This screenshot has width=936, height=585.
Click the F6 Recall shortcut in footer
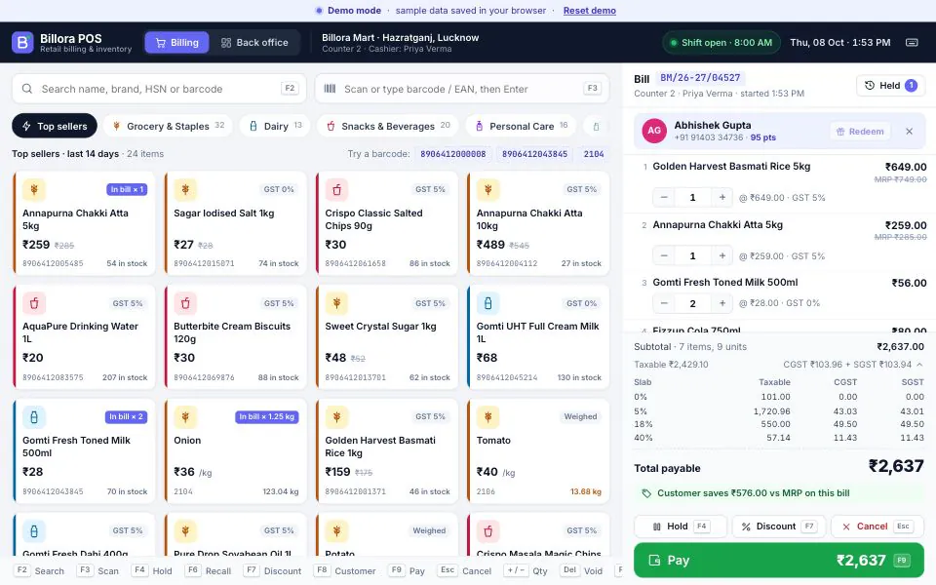pos(208,570)
